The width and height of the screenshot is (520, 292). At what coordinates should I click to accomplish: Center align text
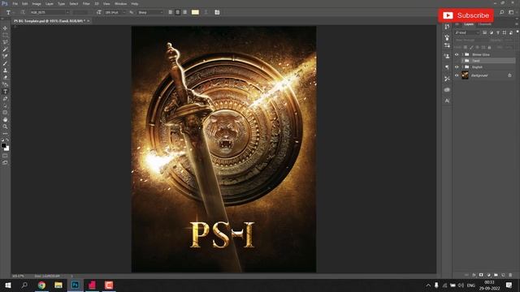tap(178, 12)
